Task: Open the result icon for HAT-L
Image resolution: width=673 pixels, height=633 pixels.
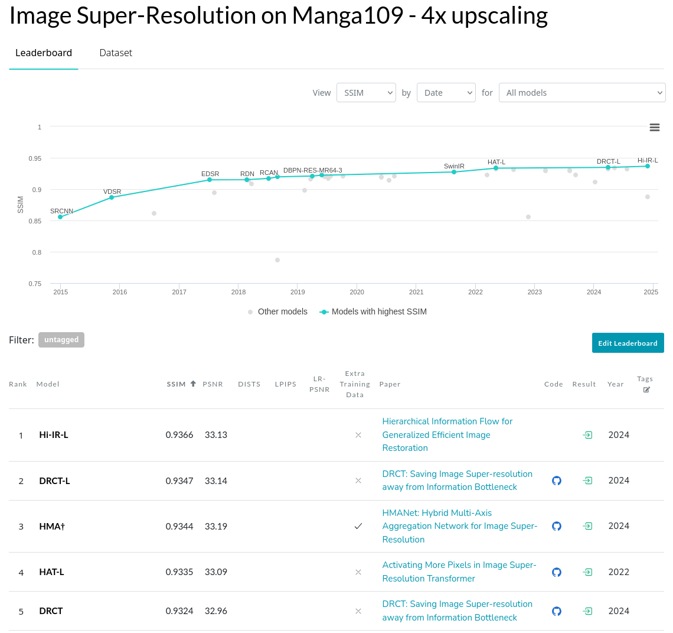Action: coord(587,572)
